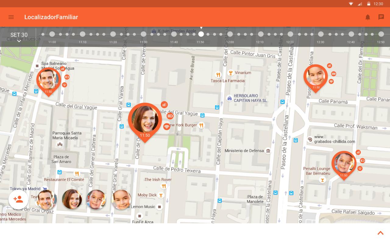Tap the add family member button
Image resolution: width=390 pixels, height=243 pixels.
click(x=18, y=199)
